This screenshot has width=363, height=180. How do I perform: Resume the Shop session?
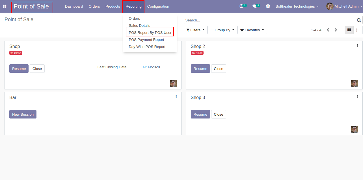click(19, 69)
